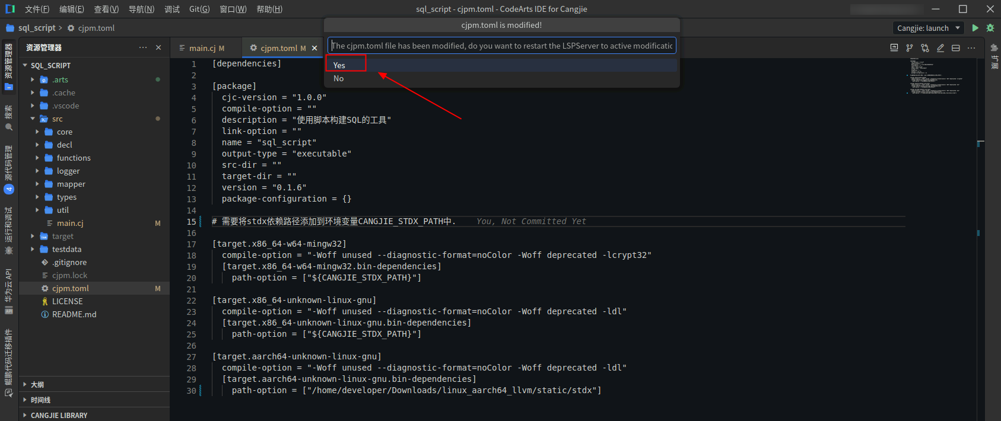This screenshot has height=421, width=1001.
Task: Click the git branch icon in editor toolbar
Action: [910, 48]
